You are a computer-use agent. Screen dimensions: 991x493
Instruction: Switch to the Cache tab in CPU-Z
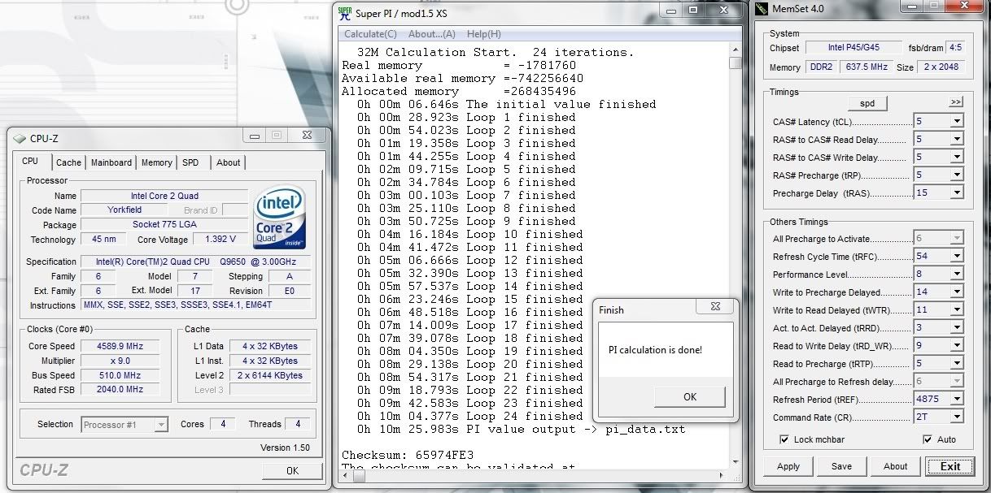[x=69, y=162]
